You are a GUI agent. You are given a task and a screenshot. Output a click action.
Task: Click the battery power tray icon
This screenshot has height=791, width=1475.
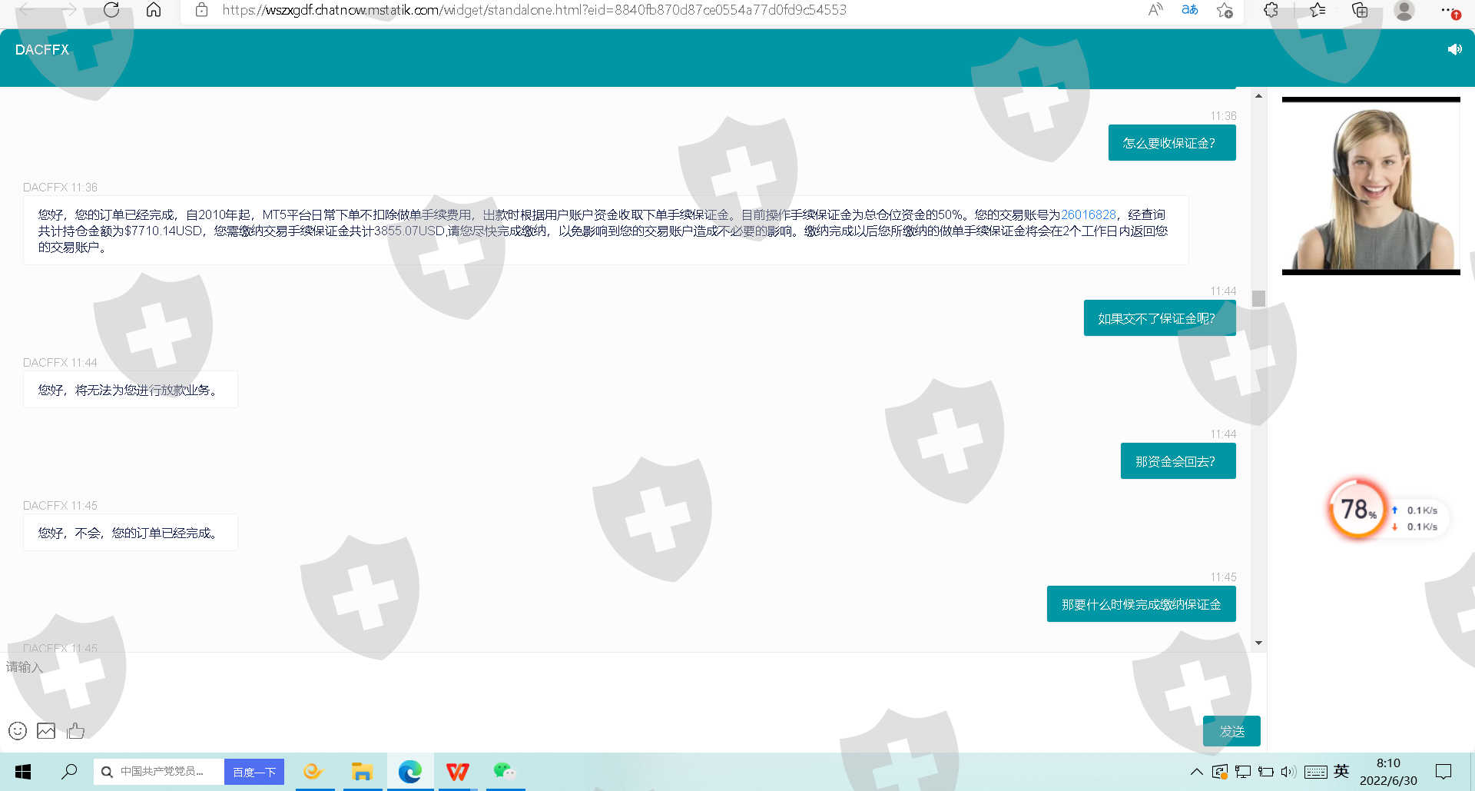(1266, 772)
